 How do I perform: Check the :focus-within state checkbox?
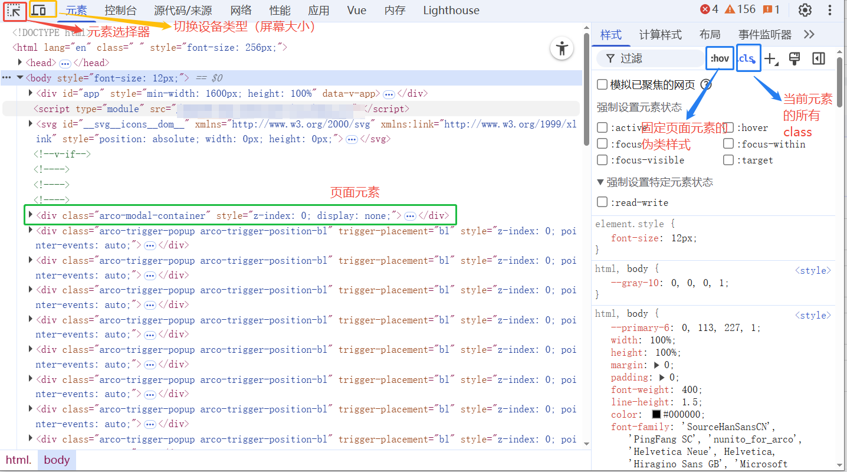(729, 143)
